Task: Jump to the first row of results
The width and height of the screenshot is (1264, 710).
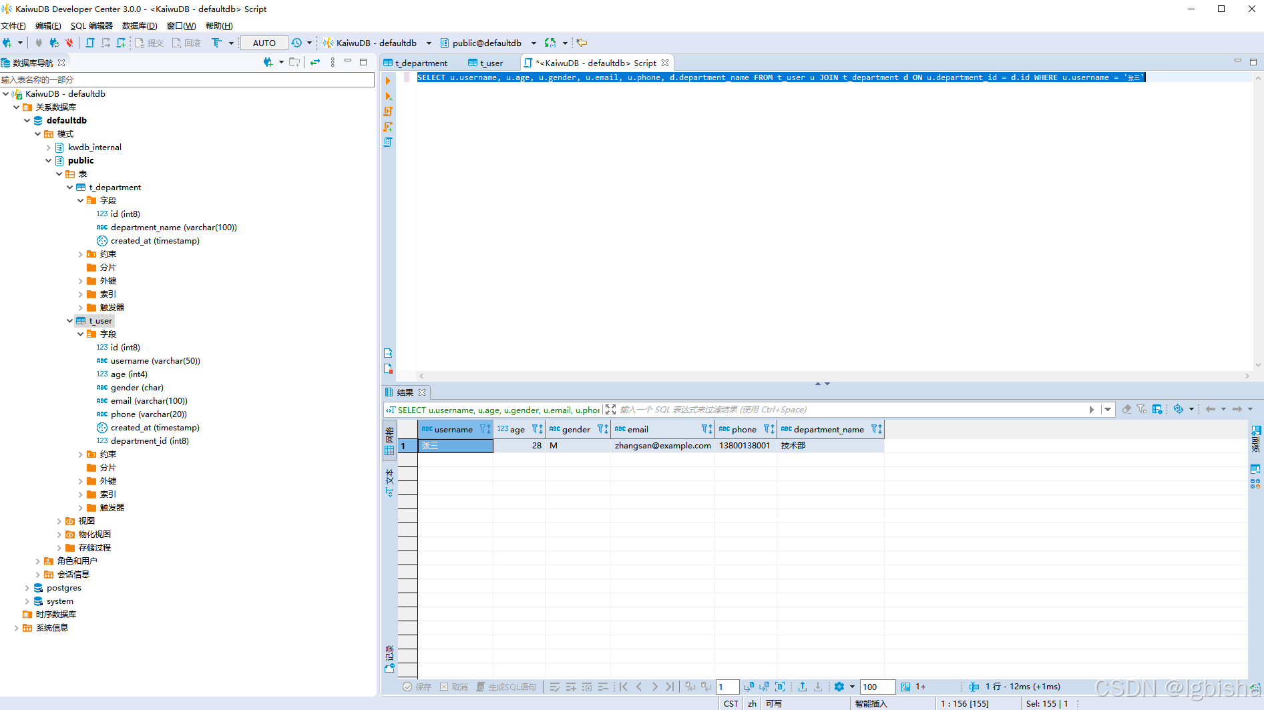Action: (624, 687)
